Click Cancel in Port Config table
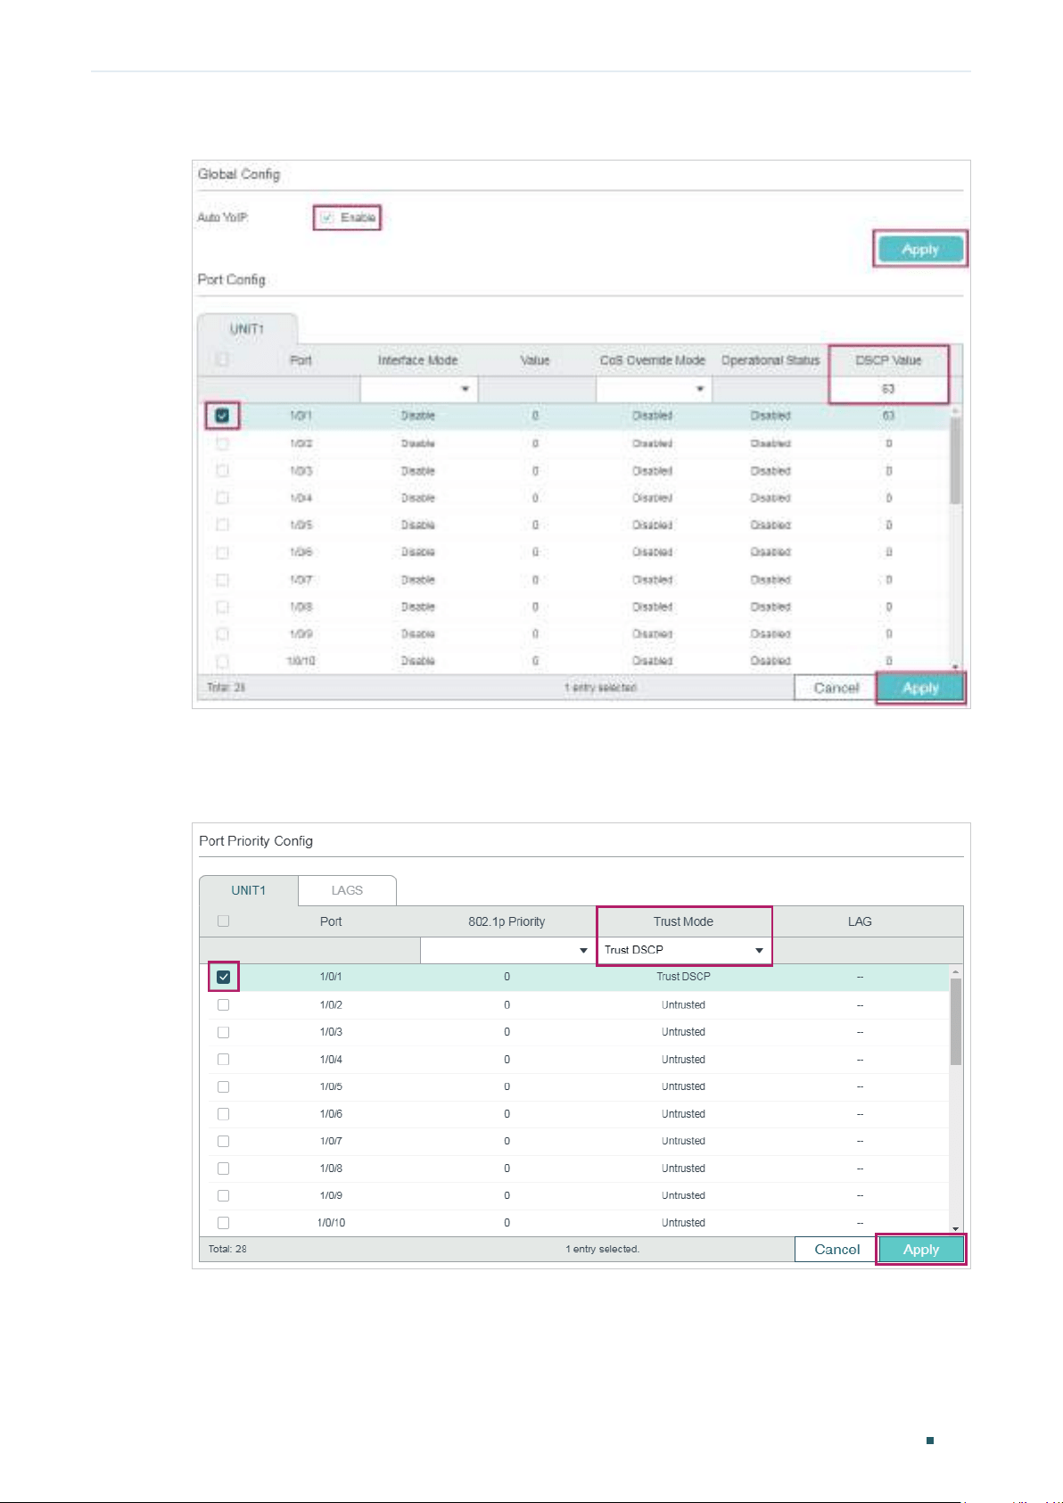This screenshot has width=1063, height=1503. click(x=836, y=688)
